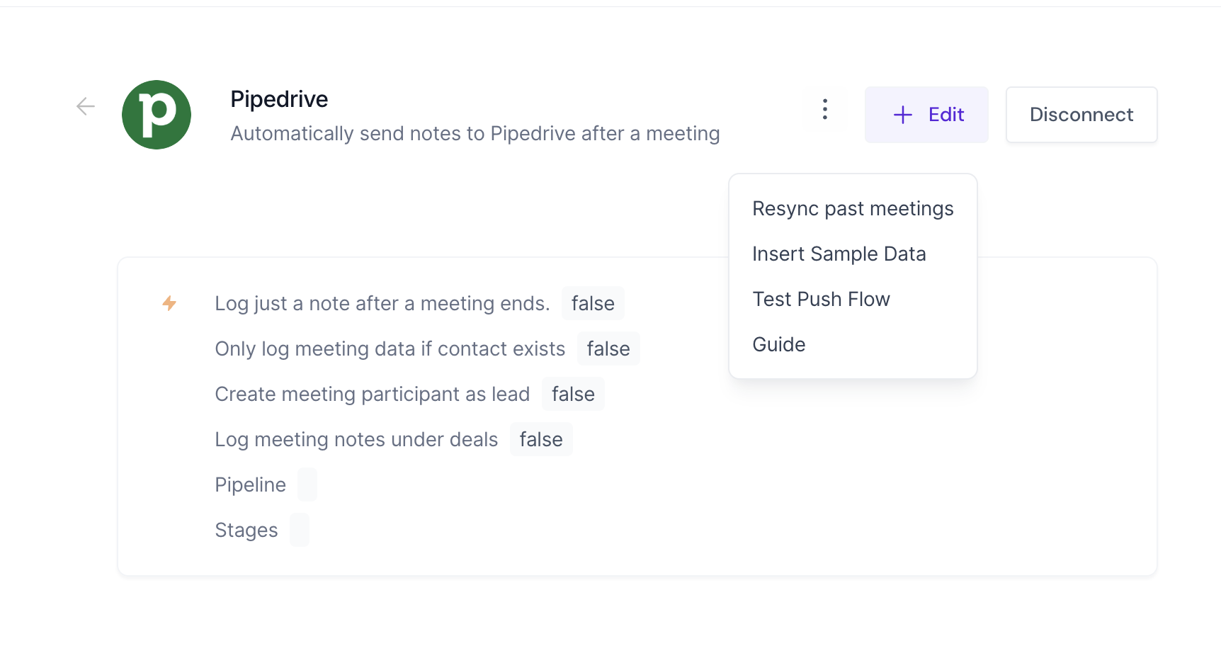Click the back arrow icon
Image resolution: width=1221 pixels, height=663 pixels.
pos(86,106)
